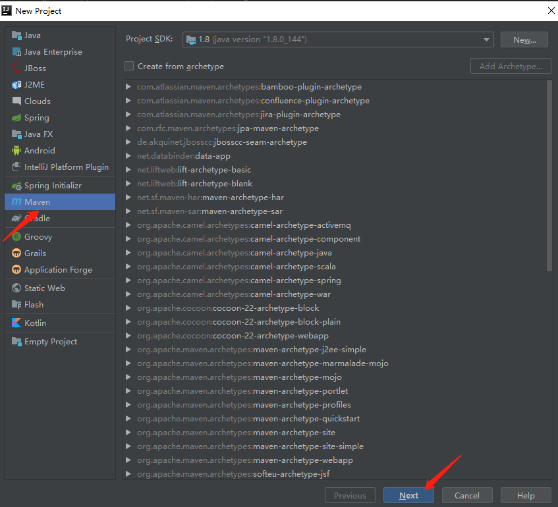The image size is (558, 507).
Task: Select cocoon-22-archetype-webapp entry
Action: coord(233,336)
